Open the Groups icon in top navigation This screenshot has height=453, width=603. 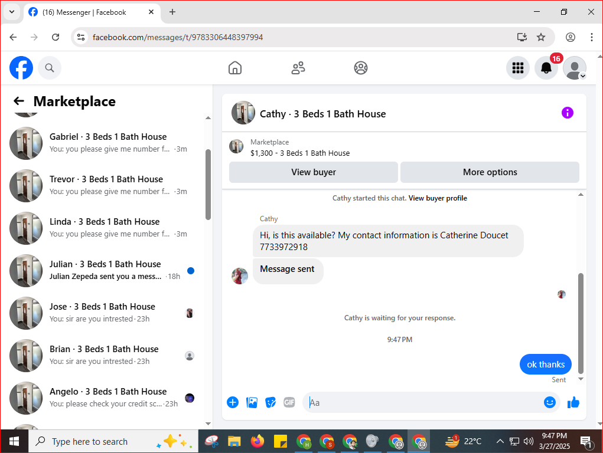tap(361, 68)
